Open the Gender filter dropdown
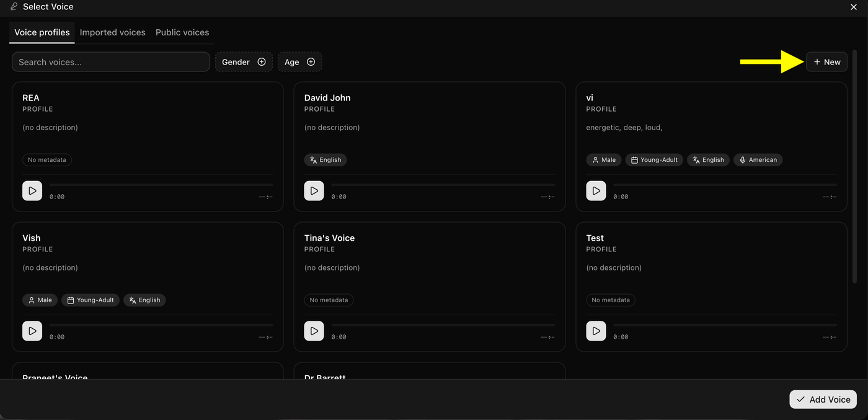Image resolution: width=868 pixels, height=420 pixels. 244,62
